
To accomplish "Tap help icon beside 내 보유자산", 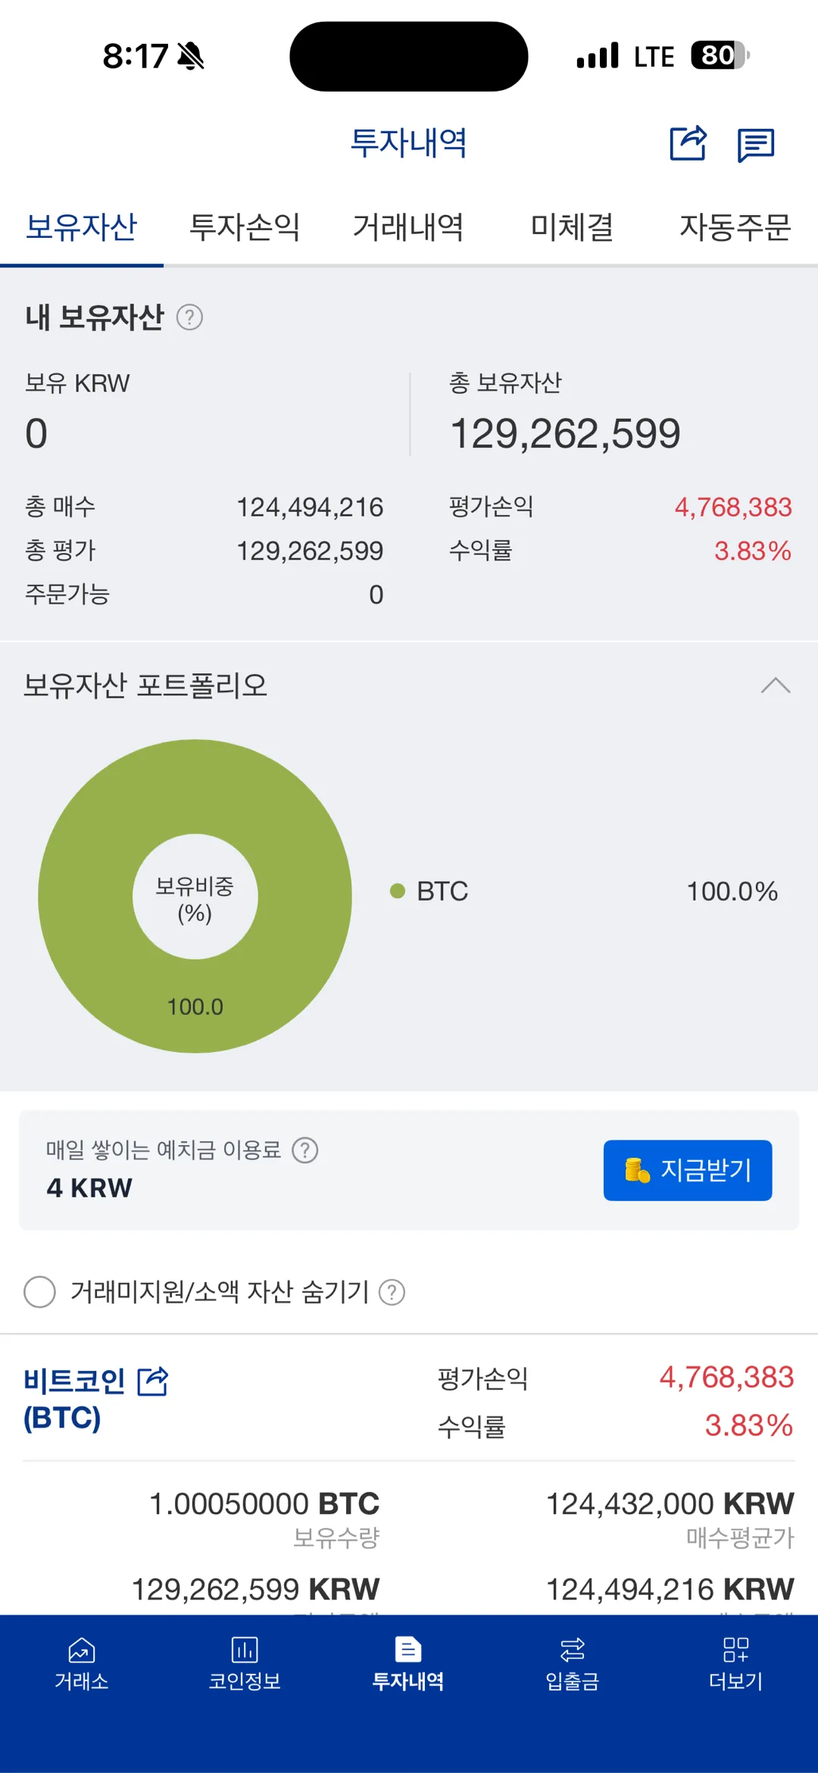I will (x=189, y=317).
